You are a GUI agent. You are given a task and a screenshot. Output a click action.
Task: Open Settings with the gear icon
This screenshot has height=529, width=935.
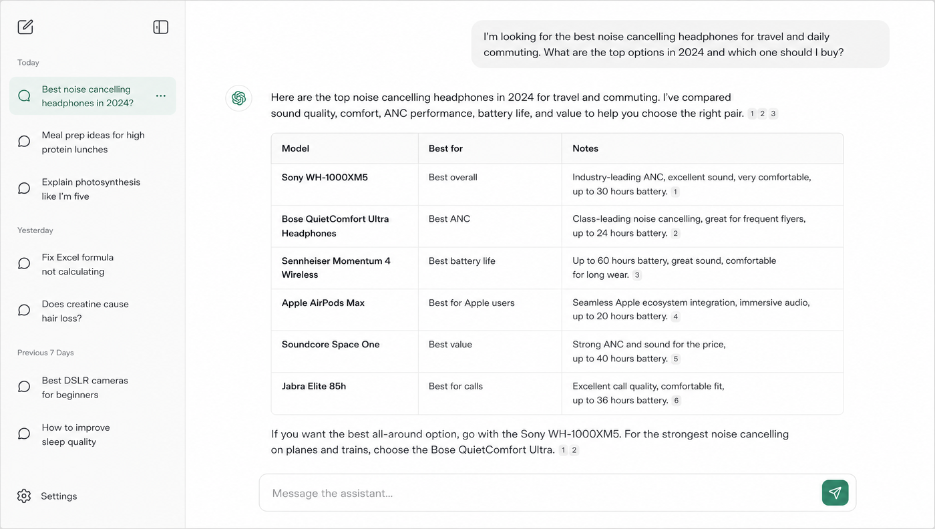(24, 496)
